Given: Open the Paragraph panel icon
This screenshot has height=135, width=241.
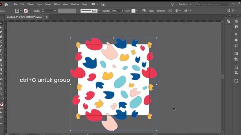Looking at the screenshot, I should (x=236, y=34).
